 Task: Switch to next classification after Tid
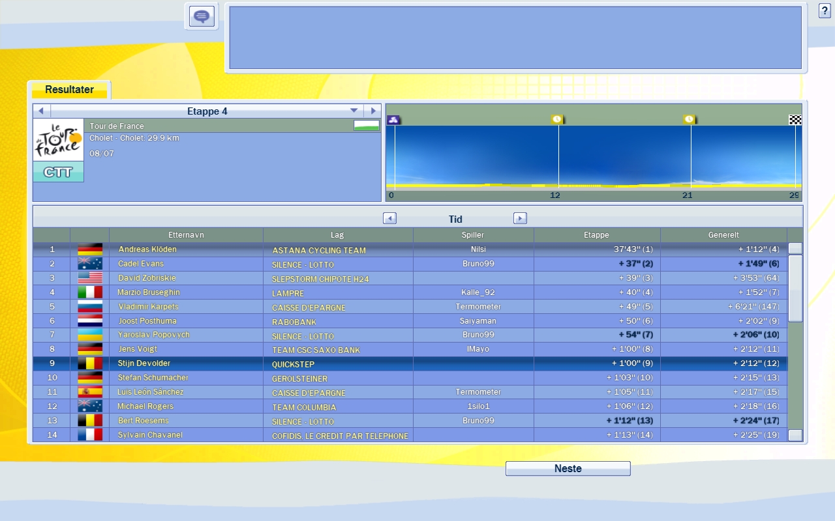pos(520,219)
